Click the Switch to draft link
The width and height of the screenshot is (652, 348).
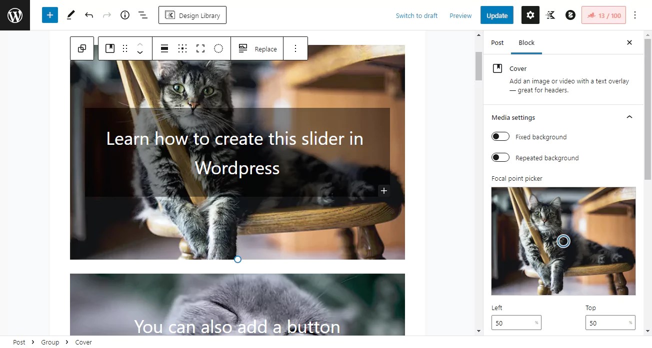click(x=416, y=15)
